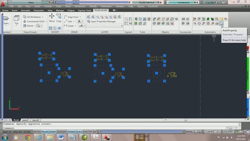This screenshot has width=250, height=141.
Task: Click the Constrained Orbit button
Action: [34, 21]
